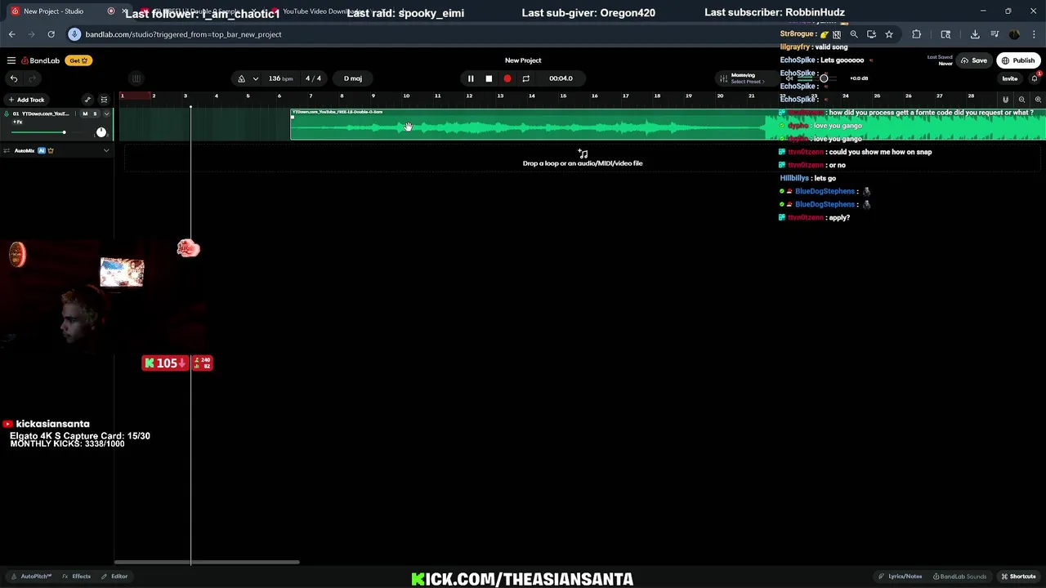The width and height of the screenshot is (1046, 588).
Task: Toggle snap-to-grid magnet
Action: tap(1005, 100)
